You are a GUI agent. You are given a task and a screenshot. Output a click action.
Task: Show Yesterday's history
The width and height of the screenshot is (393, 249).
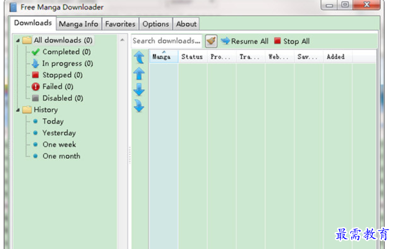point(59,133)
